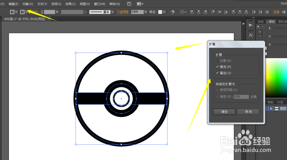Click the isolate selected object icon
The height and width of the screenshot is (160, 287).
point(284,12)
